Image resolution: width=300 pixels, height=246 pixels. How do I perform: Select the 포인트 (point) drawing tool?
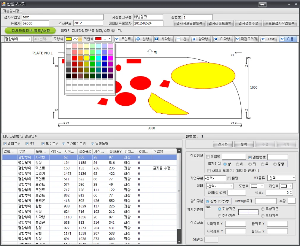pyautogui.click(x=123, y=39)
